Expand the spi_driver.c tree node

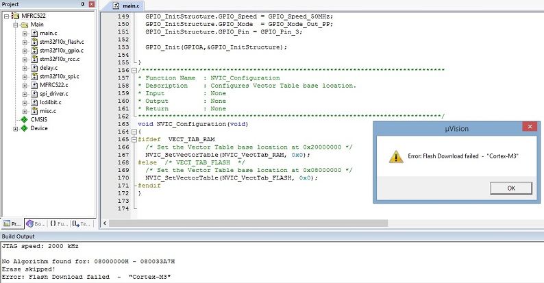pyautogui.click(x=25, y=94)
